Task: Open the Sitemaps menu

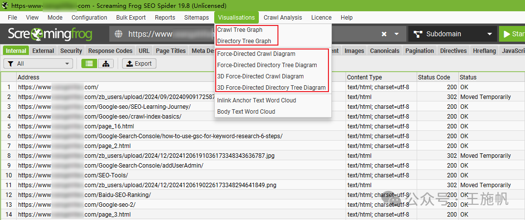Action: 197,18
